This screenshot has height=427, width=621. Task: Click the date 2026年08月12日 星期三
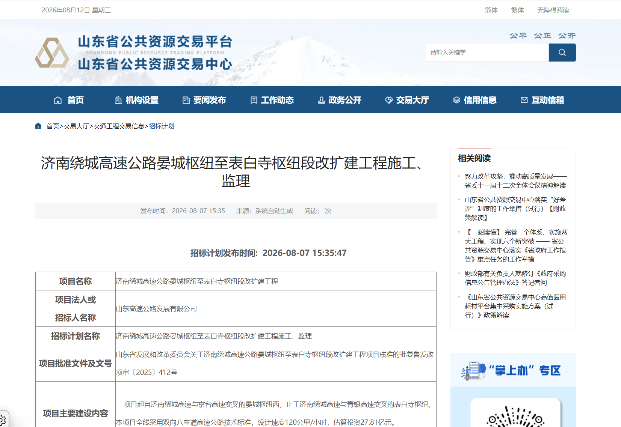coord(76,10)
